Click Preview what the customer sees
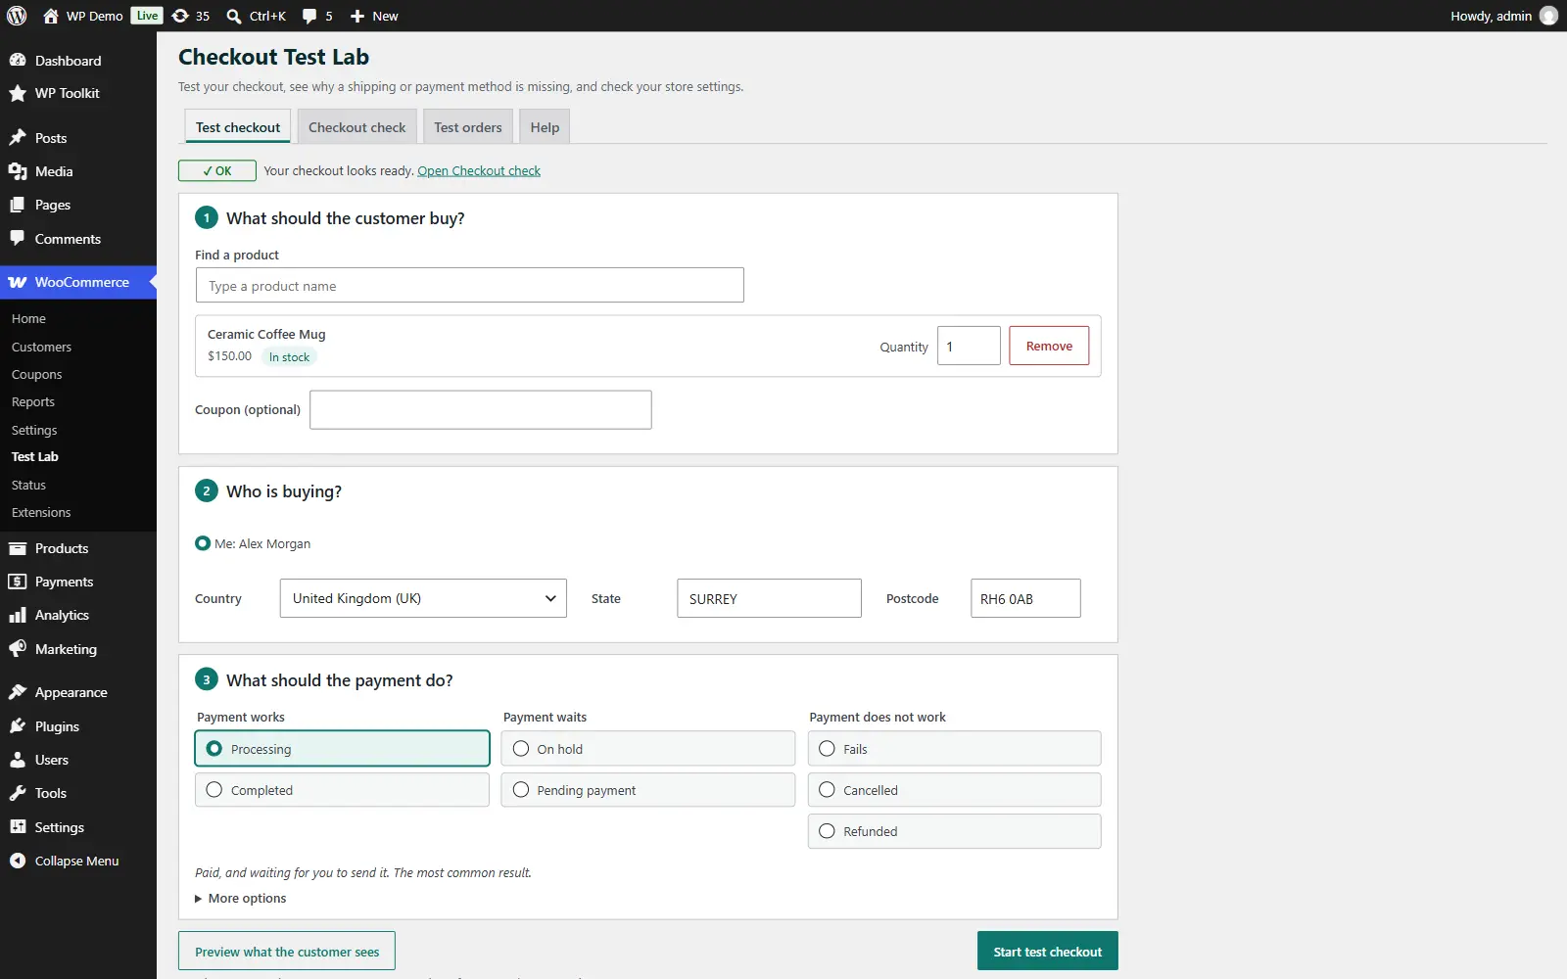The image size is (1567, 979). [x=287, y=952]
